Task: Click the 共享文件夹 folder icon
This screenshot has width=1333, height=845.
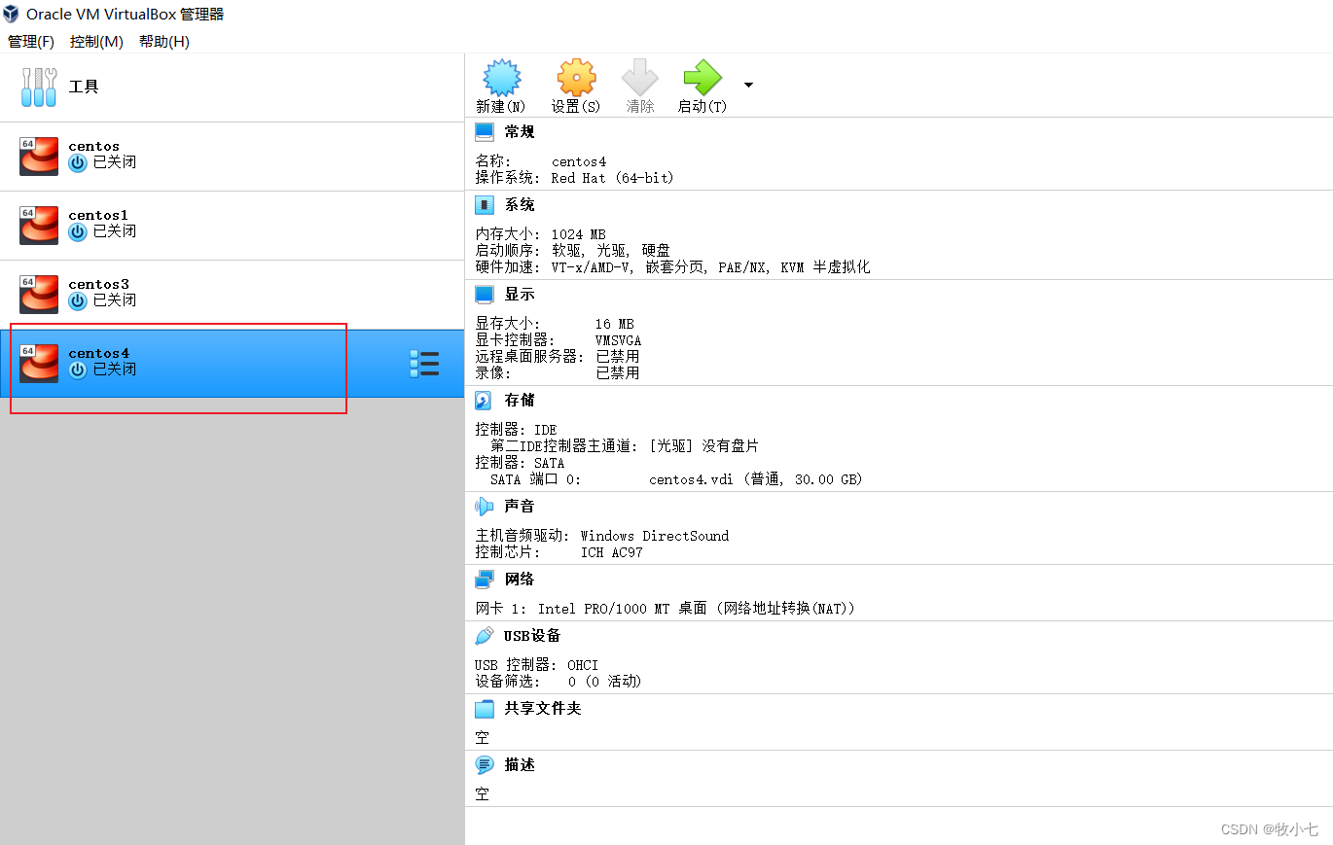Action: pyautogui.click(x=485, y=709)
